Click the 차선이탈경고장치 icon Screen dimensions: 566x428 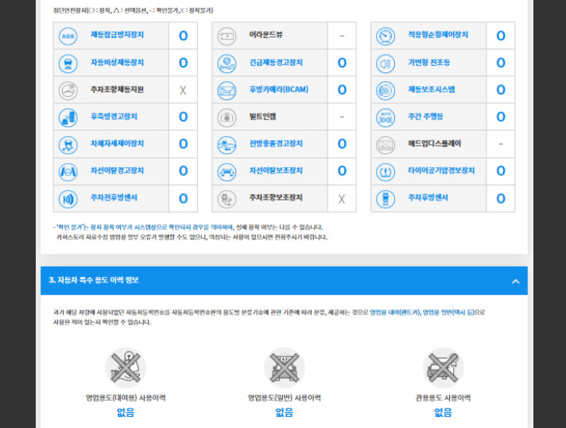click(68, 171)
